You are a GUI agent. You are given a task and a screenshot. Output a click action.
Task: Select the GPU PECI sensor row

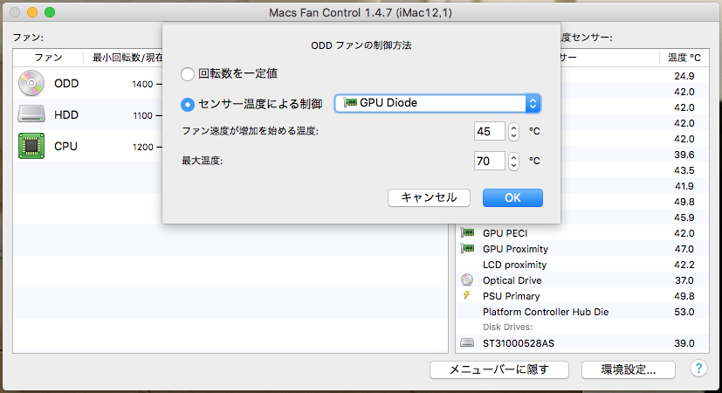click(x=582, y=233)
